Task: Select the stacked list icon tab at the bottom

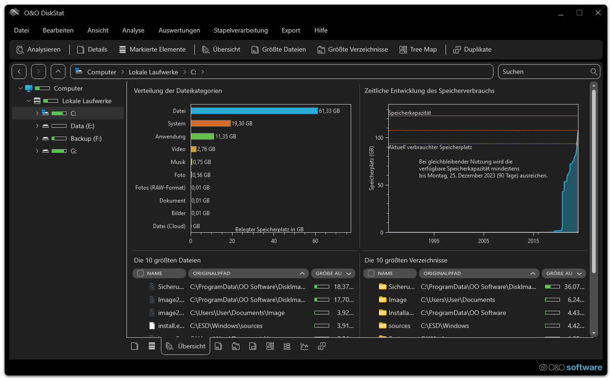Action: (x=152, y=346)
